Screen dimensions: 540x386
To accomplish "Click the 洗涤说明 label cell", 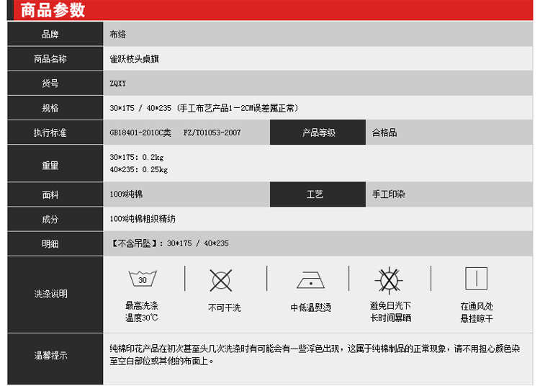I will [x=55, y=294].
